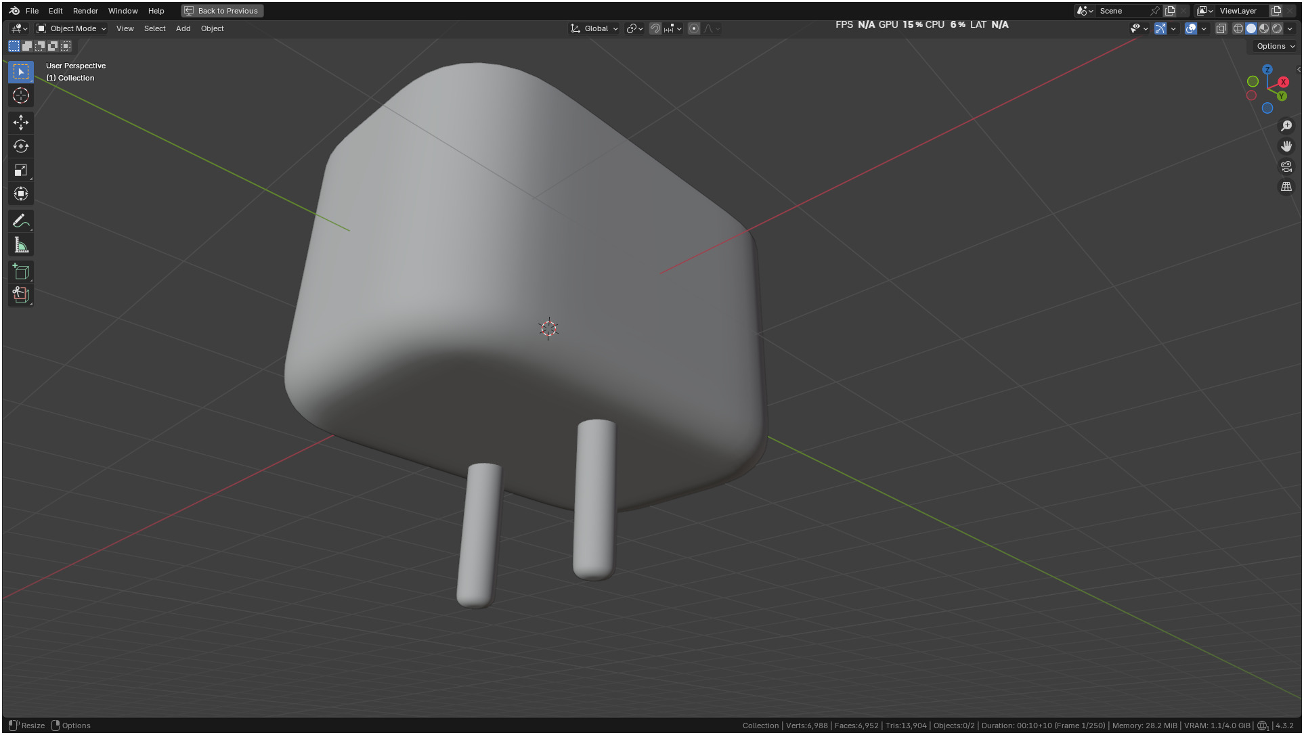Open the editor type dropdown

coord(19,28)
